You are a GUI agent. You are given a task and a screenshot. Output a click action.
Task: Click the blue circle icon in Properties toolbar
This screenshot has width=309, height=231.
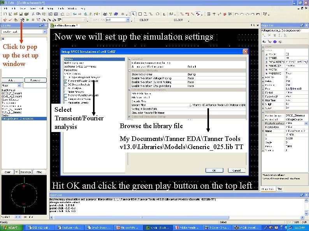pos(275,42)
